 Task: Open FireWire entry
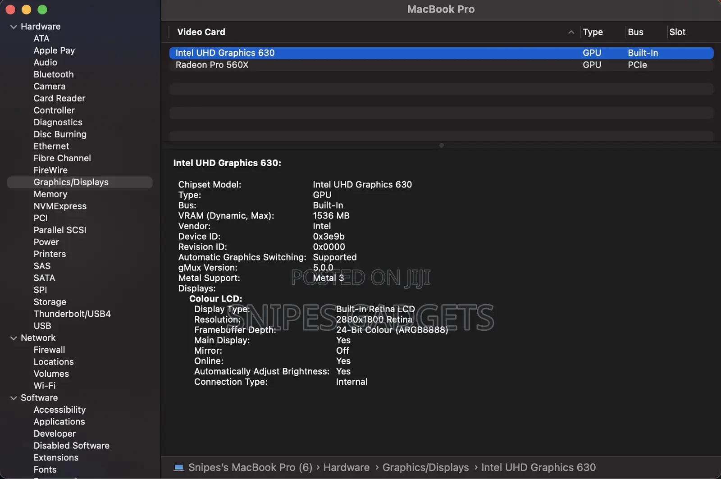(x=50, y=170)
